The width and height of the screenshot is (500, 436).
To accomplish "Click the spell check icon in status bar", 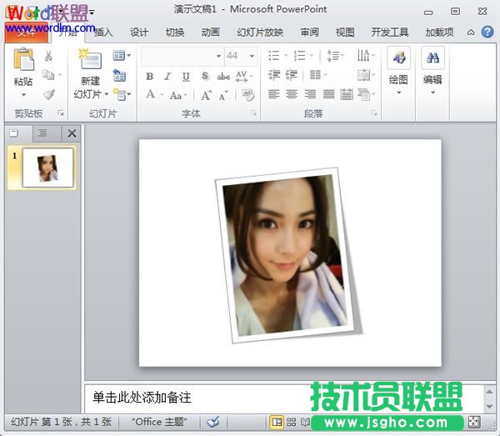I will pyautogui.click(x=213, y=422).
